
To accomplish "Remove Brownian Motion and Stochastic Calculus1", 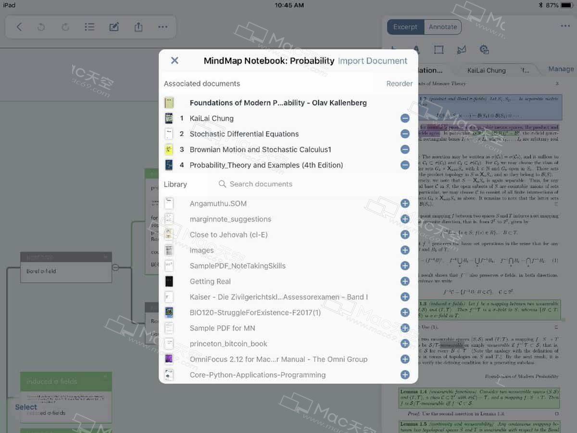I will point(405,150).
